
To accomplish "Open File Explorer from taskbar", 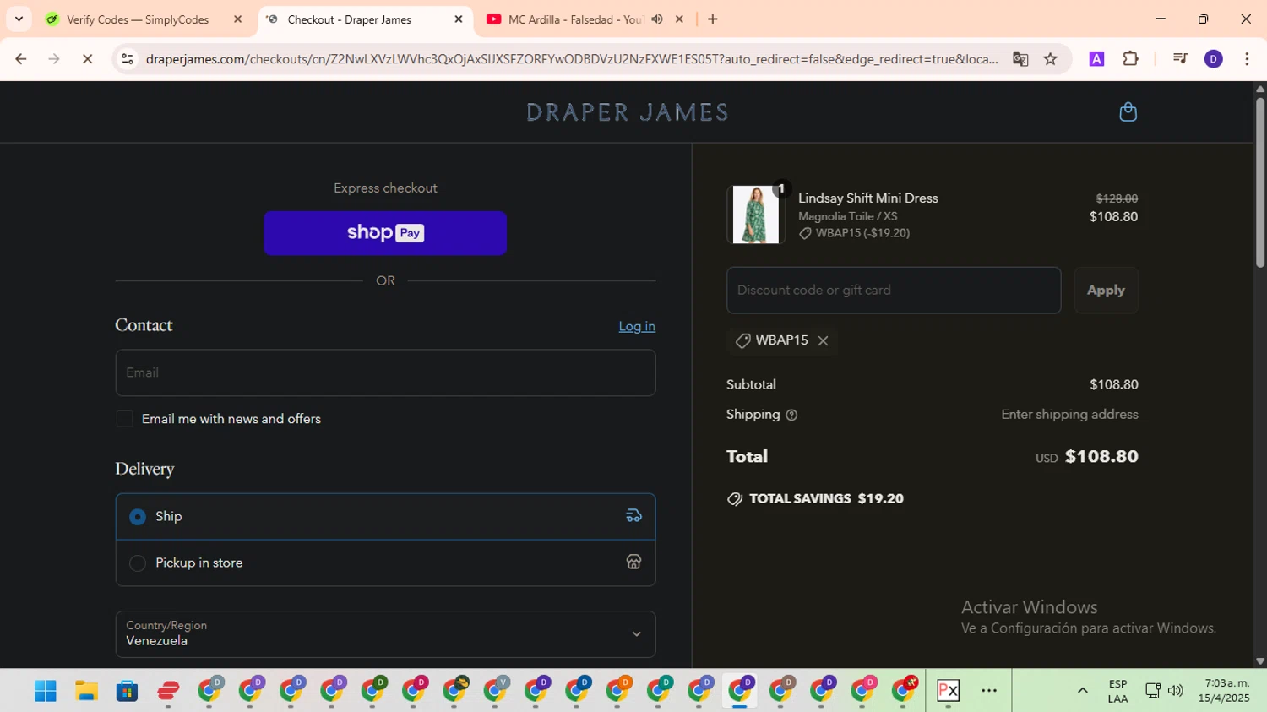I will (86, 691).
